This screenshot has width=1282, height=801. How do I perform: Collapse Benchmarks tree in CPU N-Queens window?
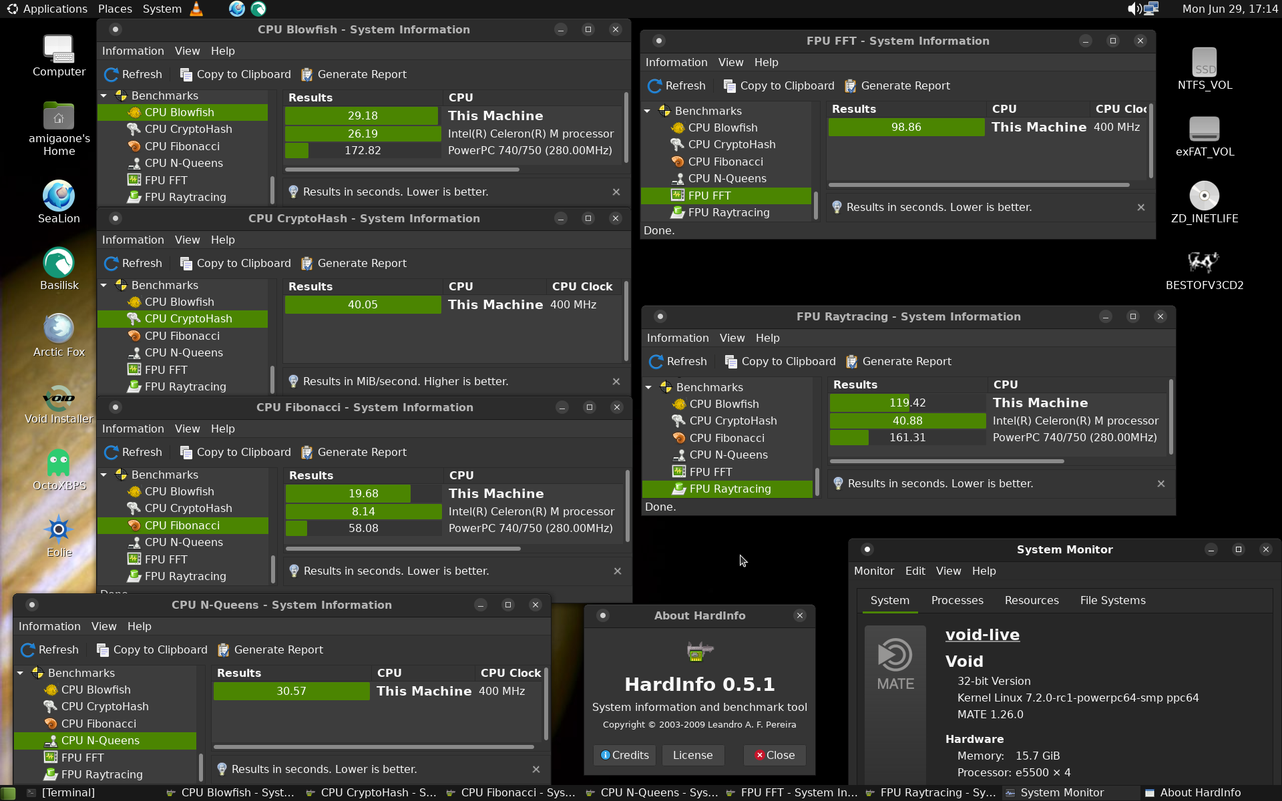pyautogui.click(x=21, y=674)
